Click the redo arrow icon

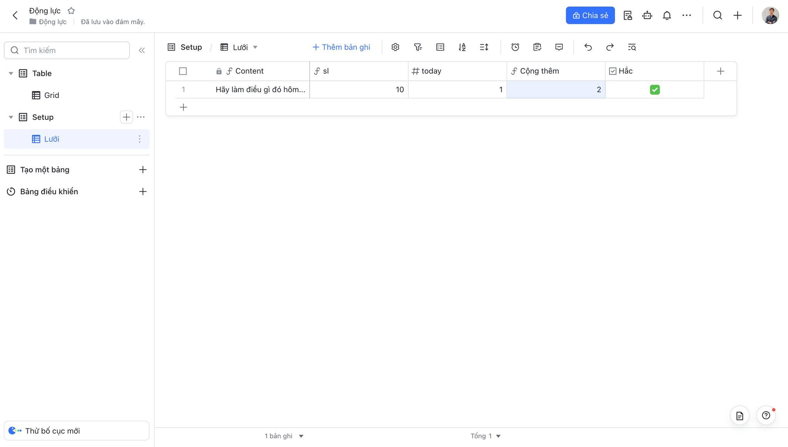pyautogui.click(x=610, y=47)
